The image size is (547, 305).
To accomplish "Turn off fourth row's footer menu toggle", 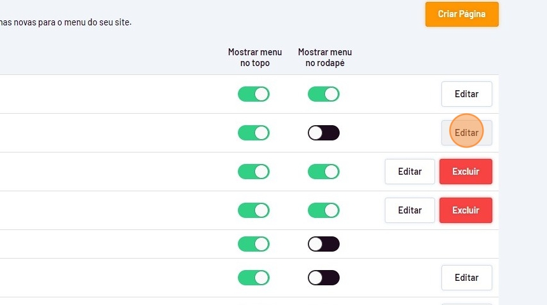I will click(324, 210).
